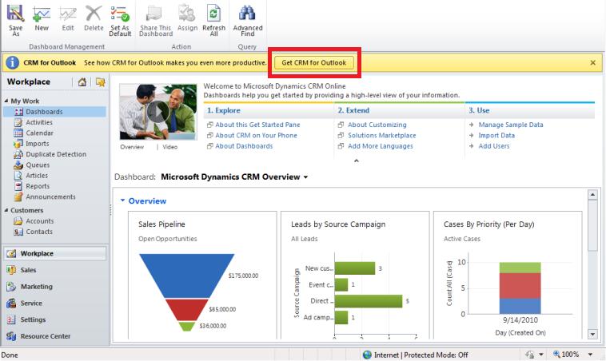
Task: Click the home icon beside Workplace
Action: coord(82,82)
